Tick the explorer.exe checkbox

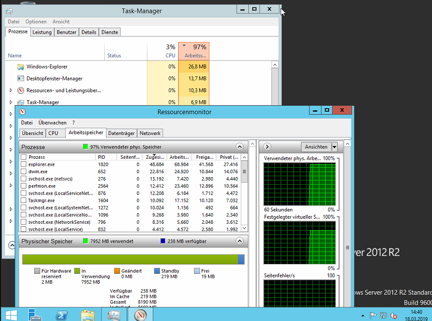[24, 164]
